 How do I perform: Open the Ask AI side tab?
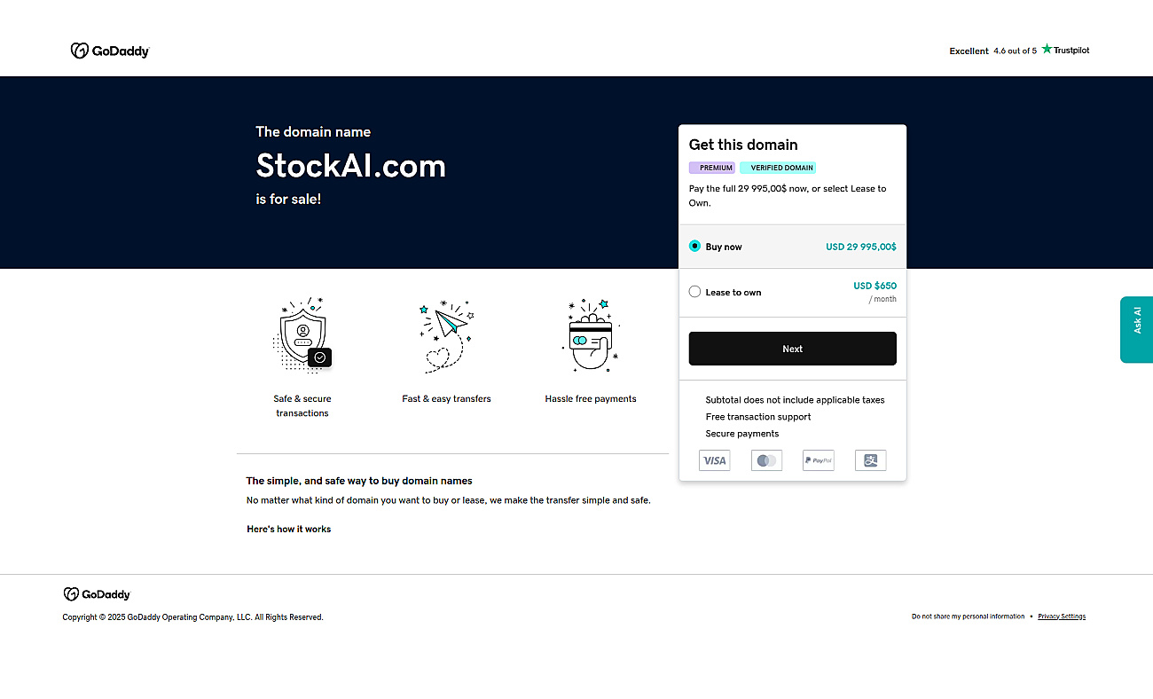tap(1137, 329)
